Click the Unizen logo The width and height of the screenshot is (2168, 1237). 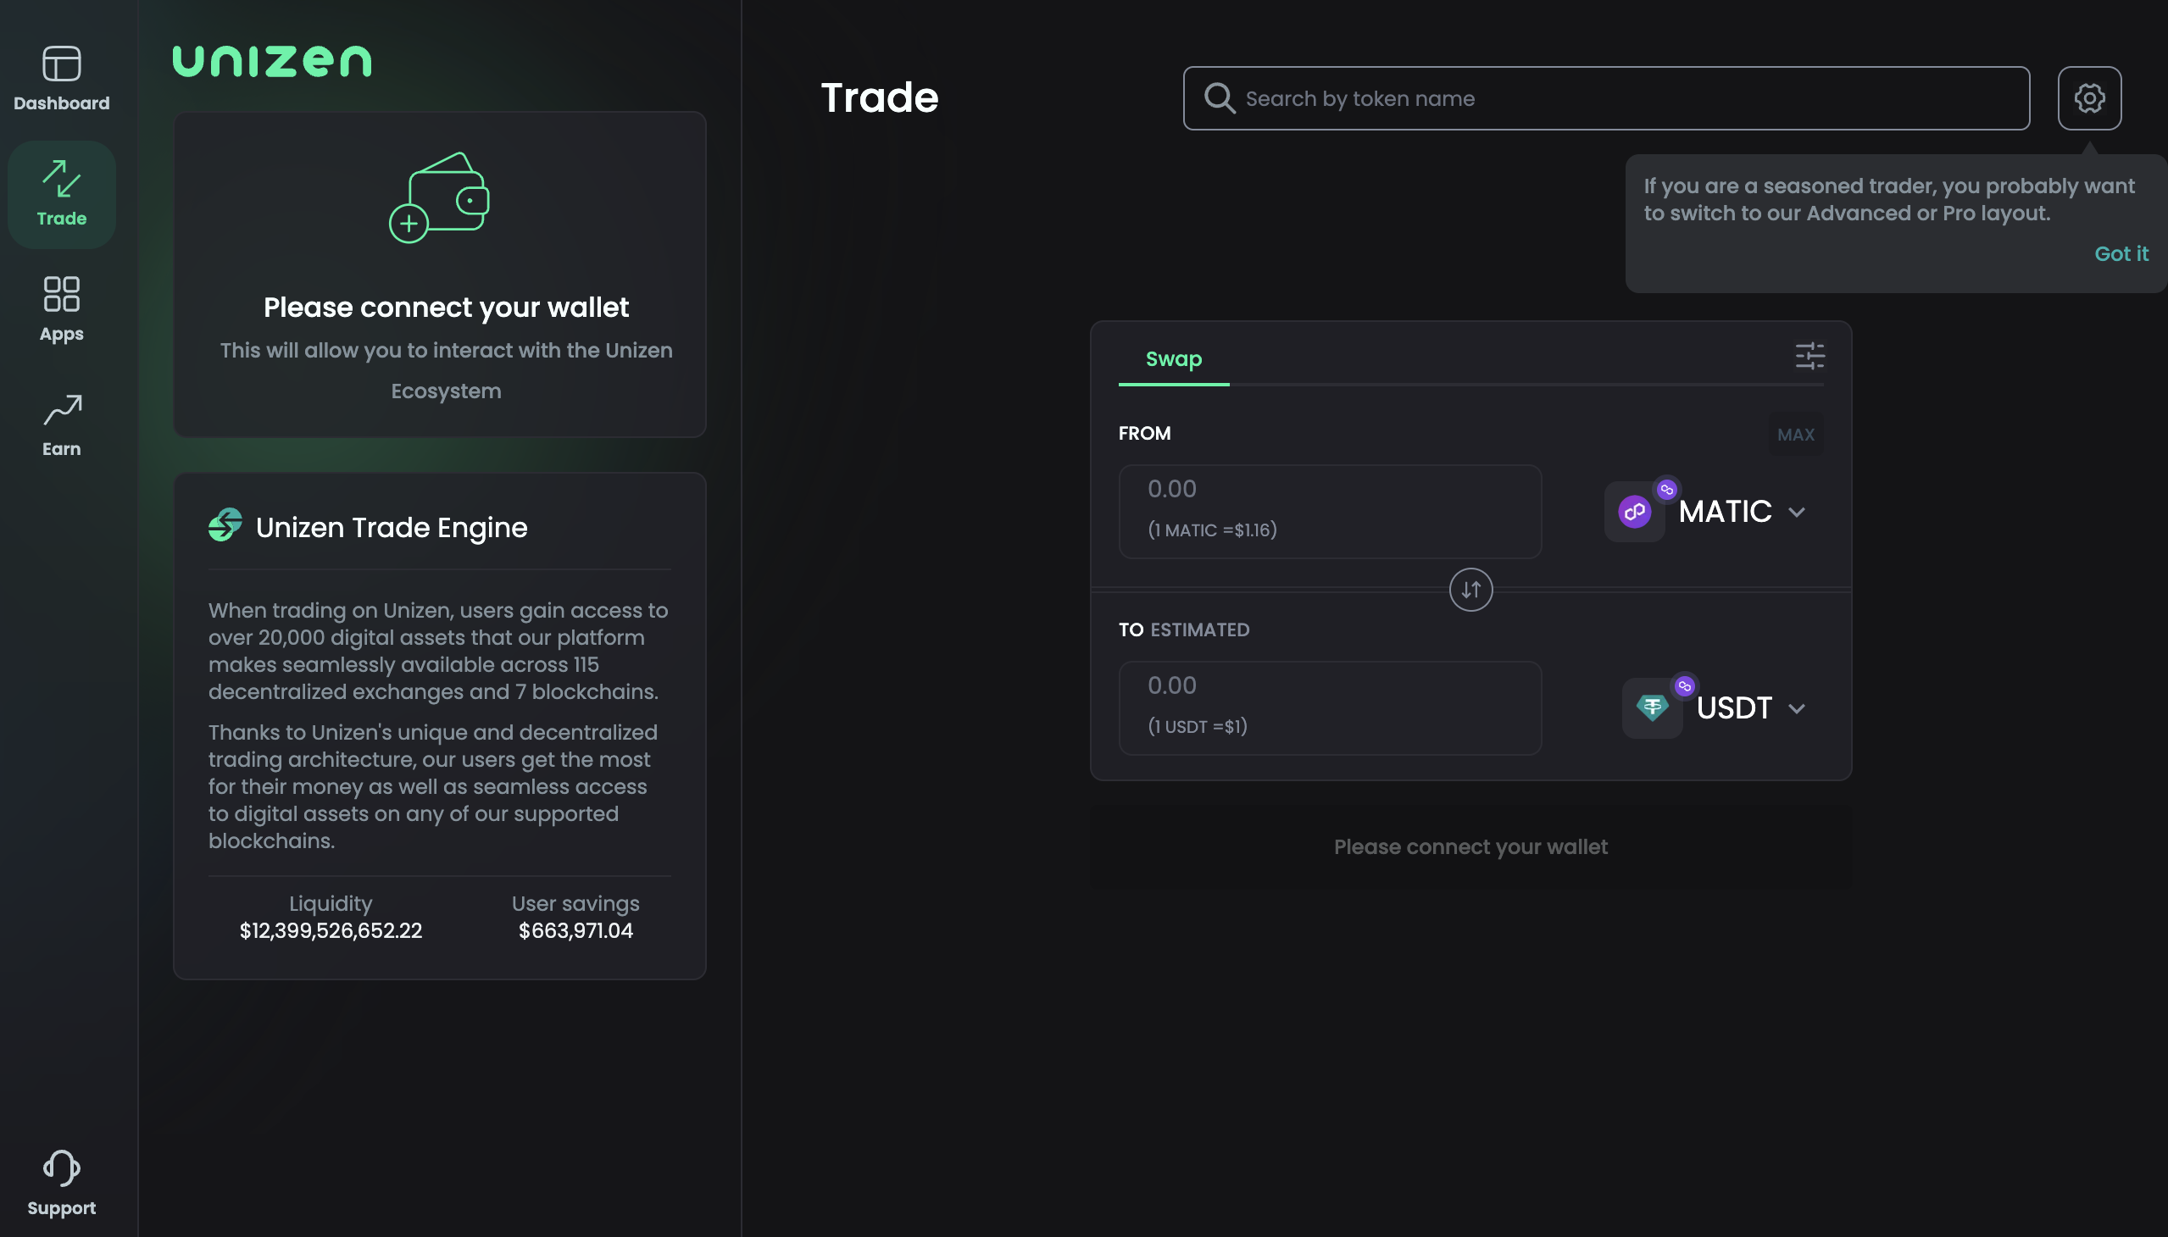point(272,61)
